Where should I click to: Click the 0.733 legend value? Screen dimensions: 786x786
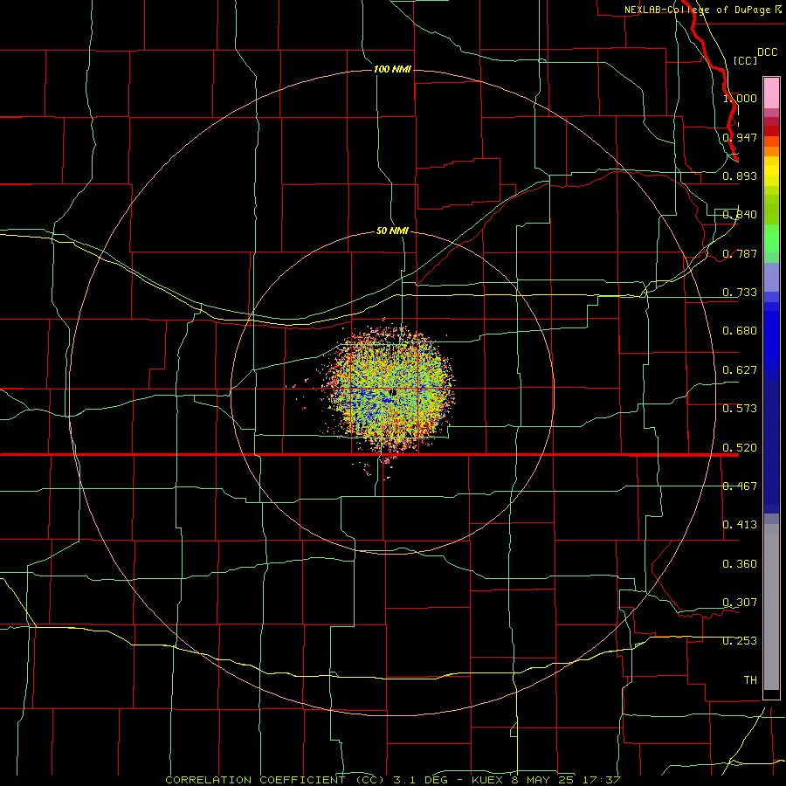click(x=740, y=293)
